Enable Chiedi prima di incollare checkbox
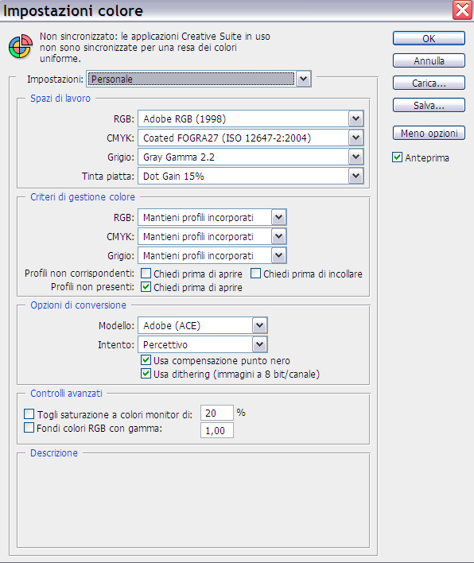 point(255,274)
